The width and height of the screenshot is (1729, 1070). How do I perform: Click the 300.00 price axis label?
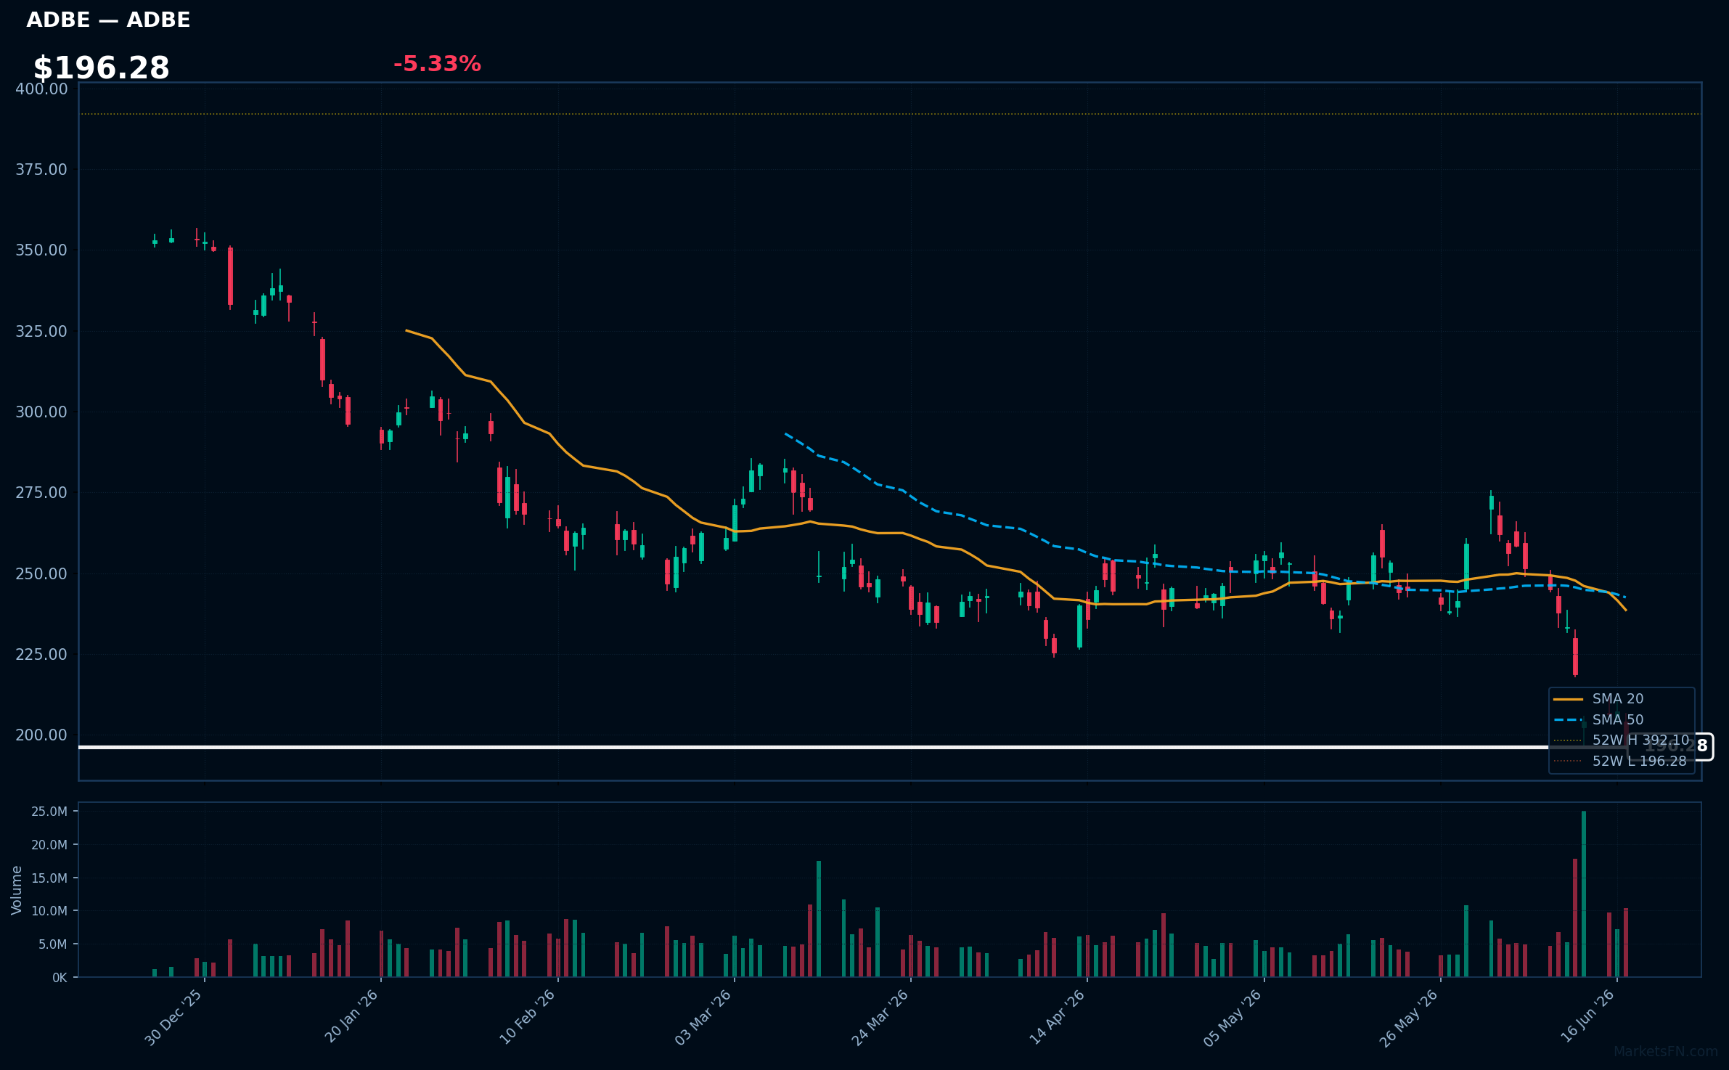41,412
